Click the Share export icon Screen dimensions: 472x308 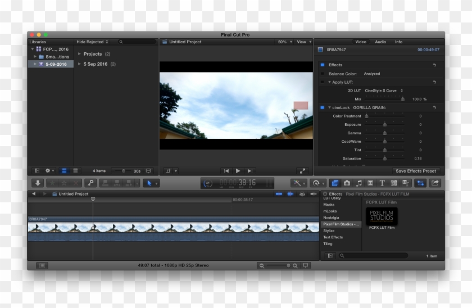click(435, 183)
